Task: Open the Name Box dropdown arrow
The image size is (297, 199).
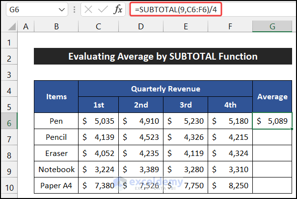Action: tap(61, 9)
